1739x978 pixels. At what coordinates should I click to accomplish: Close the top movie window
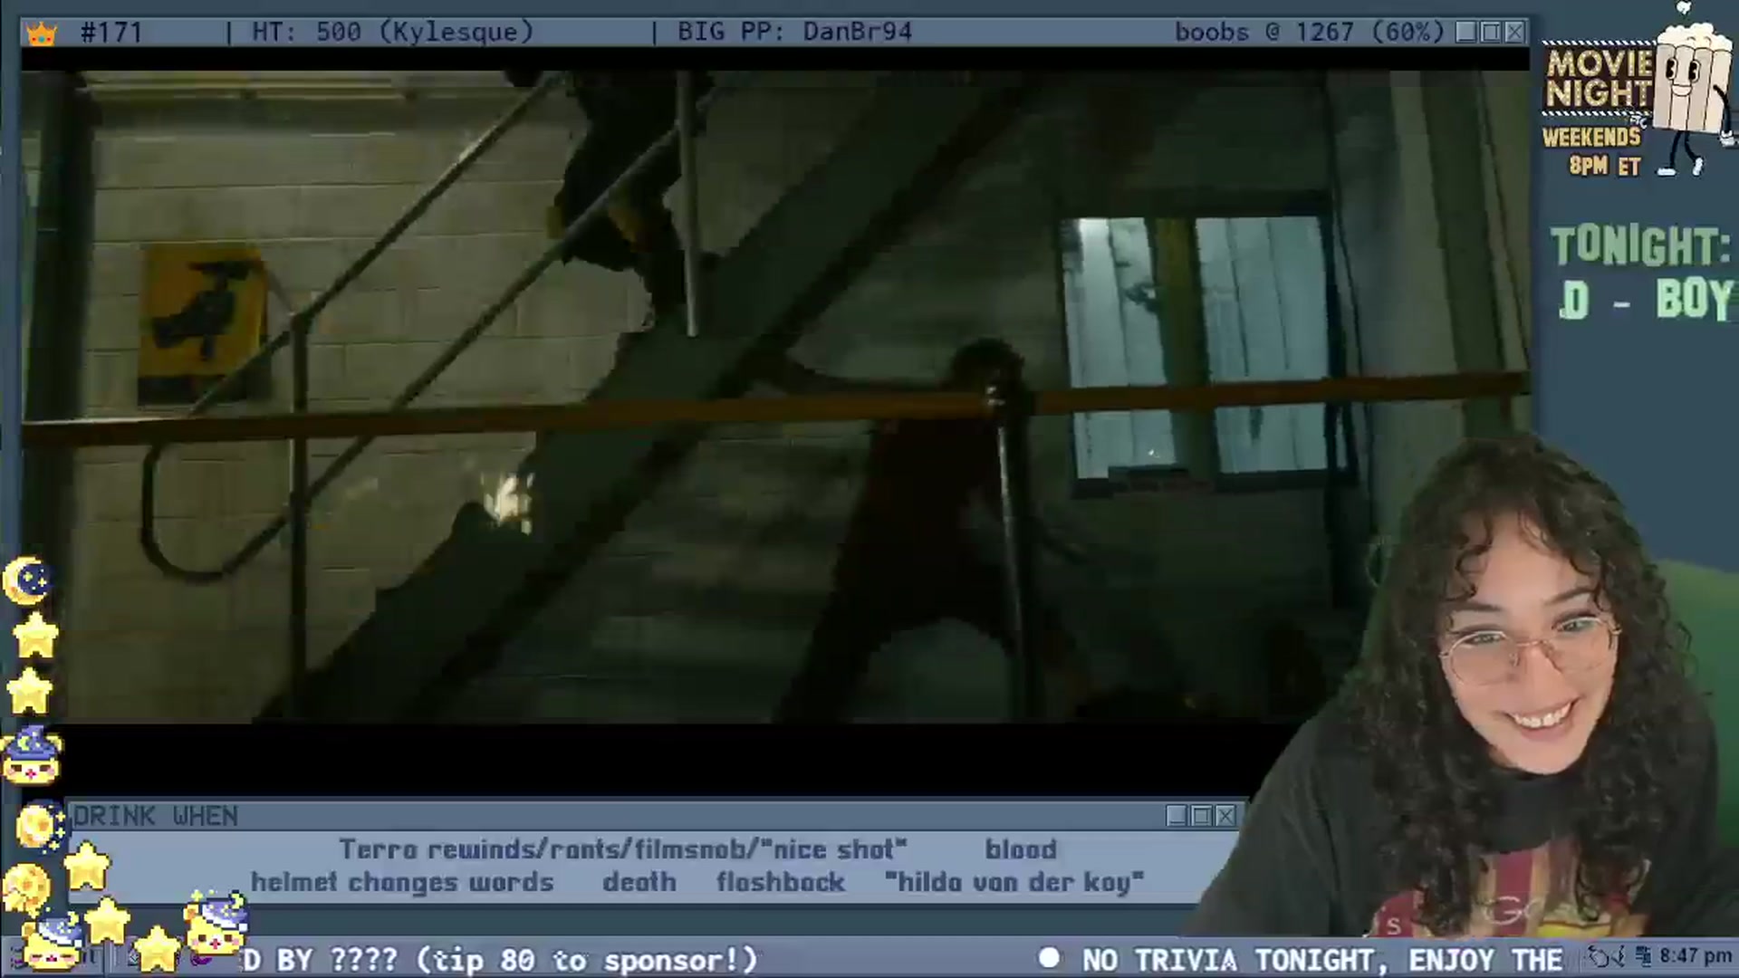coord(1514,33)
